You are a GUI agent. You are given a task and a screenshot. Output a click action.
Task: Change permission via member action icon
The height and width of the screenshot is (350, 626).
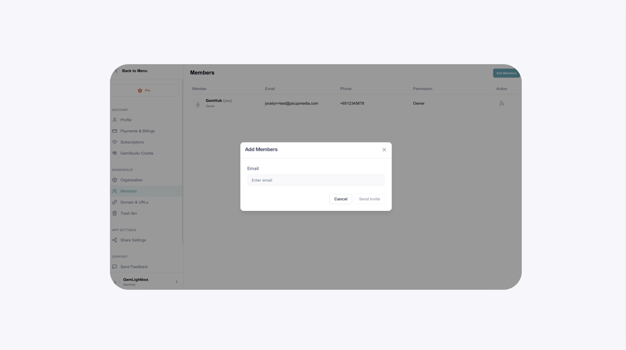[501, 103]
